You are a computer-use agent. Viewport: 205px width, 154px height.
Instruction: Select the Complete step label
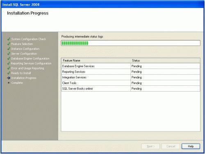point(17,83)
